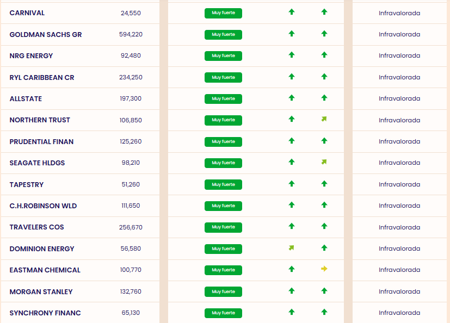Click the second up arrow in Morgan Stanley row
450x323 pixels.
[324, 291]
